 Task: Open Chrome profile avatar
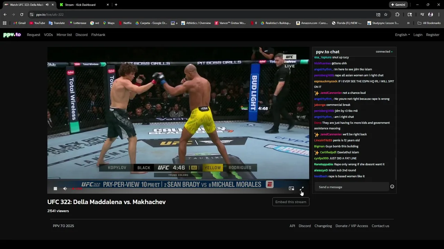tap(430, 15)
